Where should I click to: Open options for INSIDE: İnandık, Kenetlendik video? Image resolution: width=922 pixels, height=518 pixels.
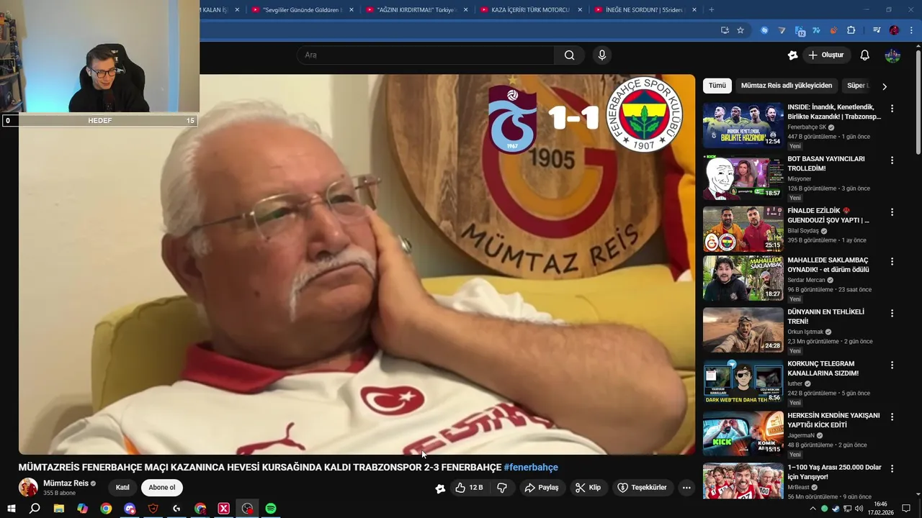892,109
